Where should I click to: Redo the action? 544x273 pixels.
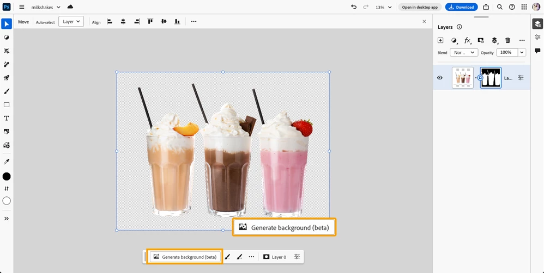[x=365, y=7]
